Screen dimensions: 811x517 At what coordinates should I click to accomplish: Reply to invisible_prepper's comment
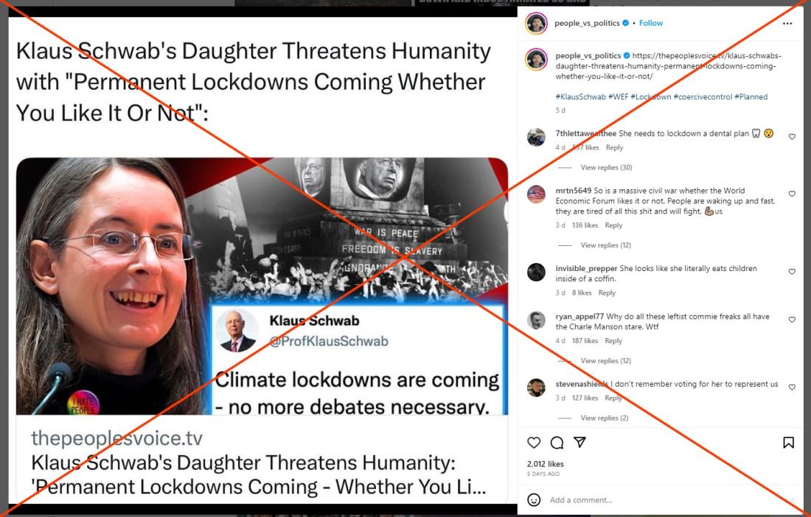(x=607, y=293)
